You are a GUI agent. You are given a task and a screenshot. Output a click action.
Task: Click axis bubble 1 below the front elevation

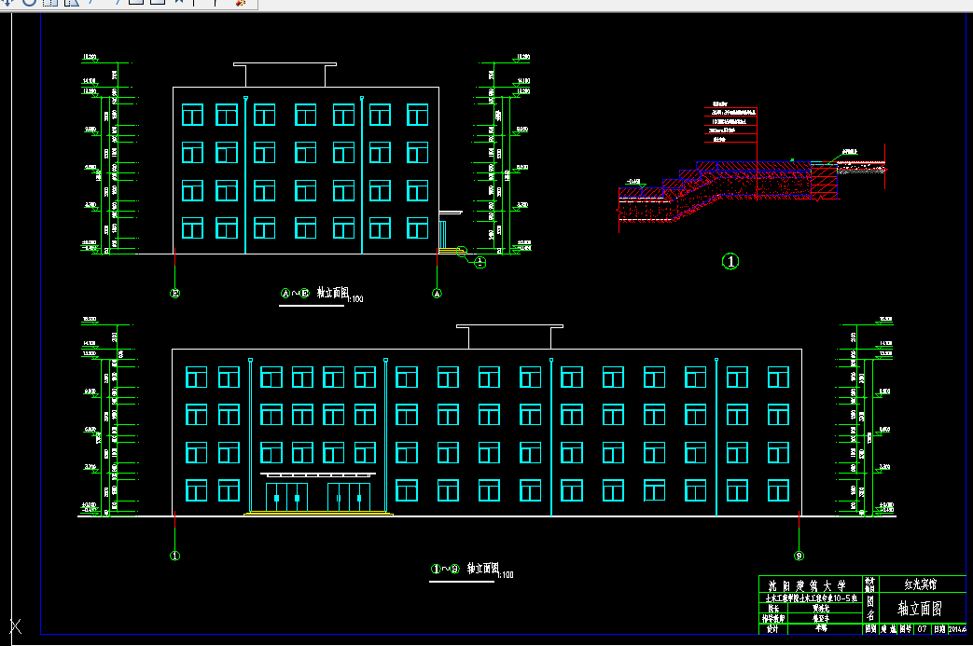click(x=175, y=556)
